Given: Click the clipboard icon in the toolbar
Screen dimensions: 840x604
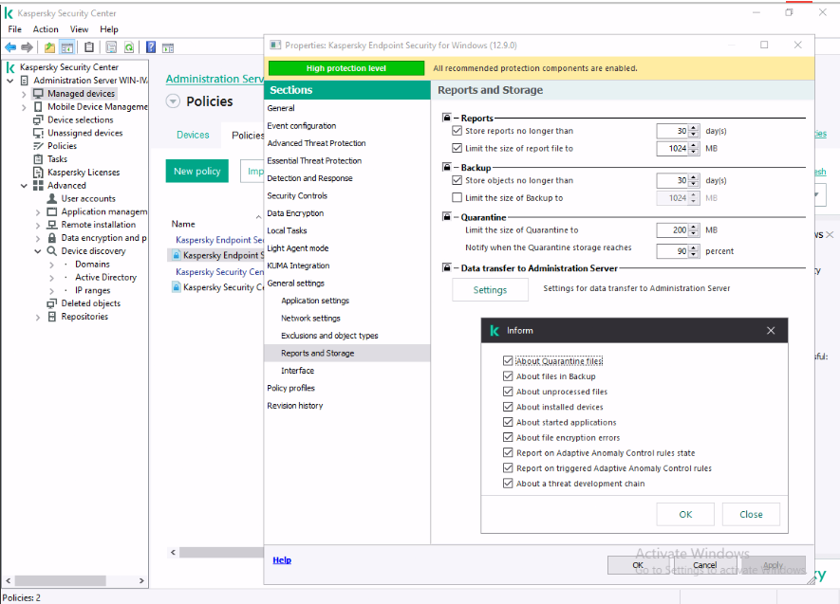Looking at the screenshot, I should 89,47.
